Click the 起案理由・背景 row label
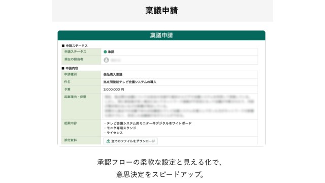The width and height of the screenshot is (325, 183). tap(75, 97)
